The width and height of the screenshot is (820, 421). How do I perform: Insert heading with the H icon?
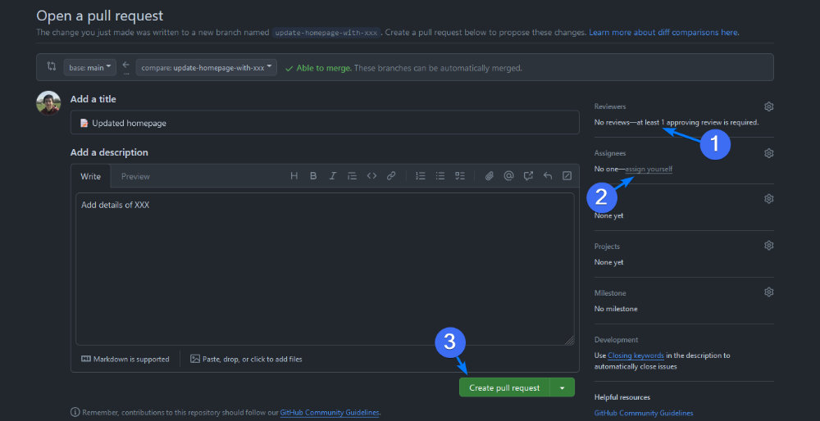click(x=294, y=176)
